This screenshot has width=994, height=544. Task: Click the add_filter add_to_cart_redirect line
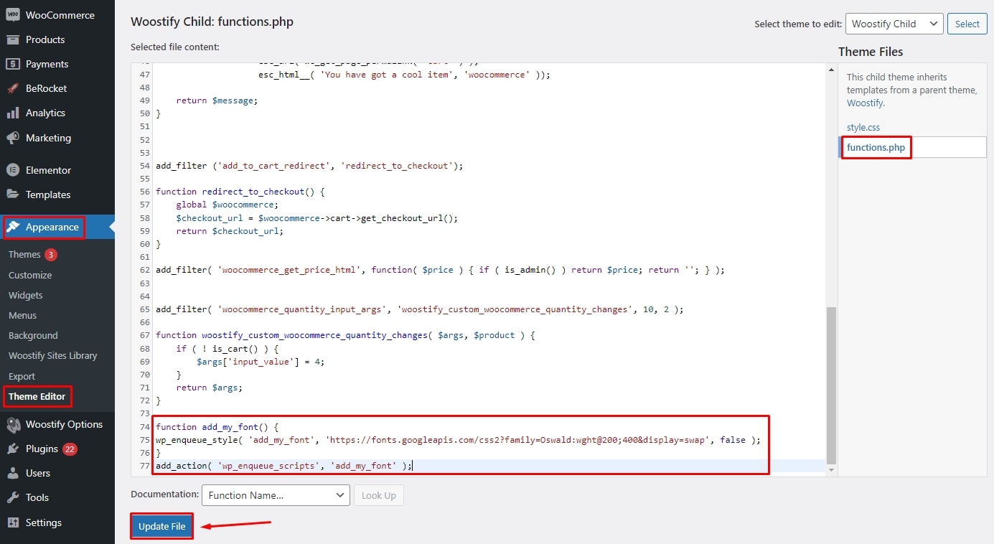point(309,166)
